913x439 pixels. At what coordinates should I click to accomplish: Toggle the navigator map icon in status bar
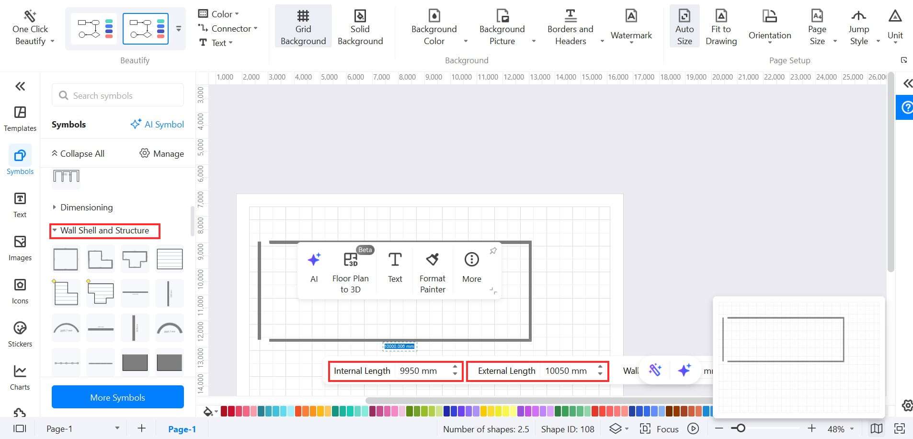tap(877, 428)
